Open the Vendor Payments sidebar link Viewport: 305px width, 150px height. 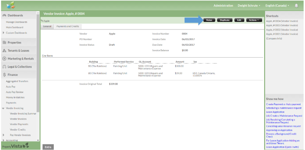click(x=19, y=124)
